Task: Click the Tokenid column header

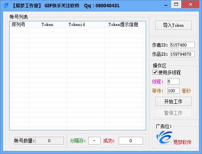Action: pyautogui.click(x=86, y=24)
